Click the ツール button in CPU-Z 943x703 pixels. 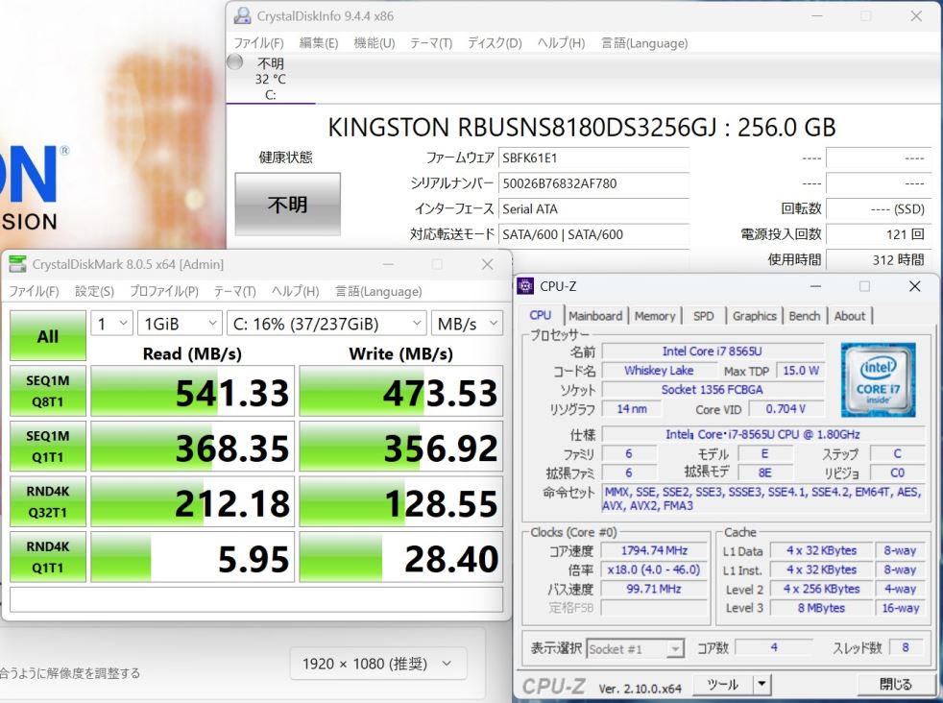coord(723,685)
